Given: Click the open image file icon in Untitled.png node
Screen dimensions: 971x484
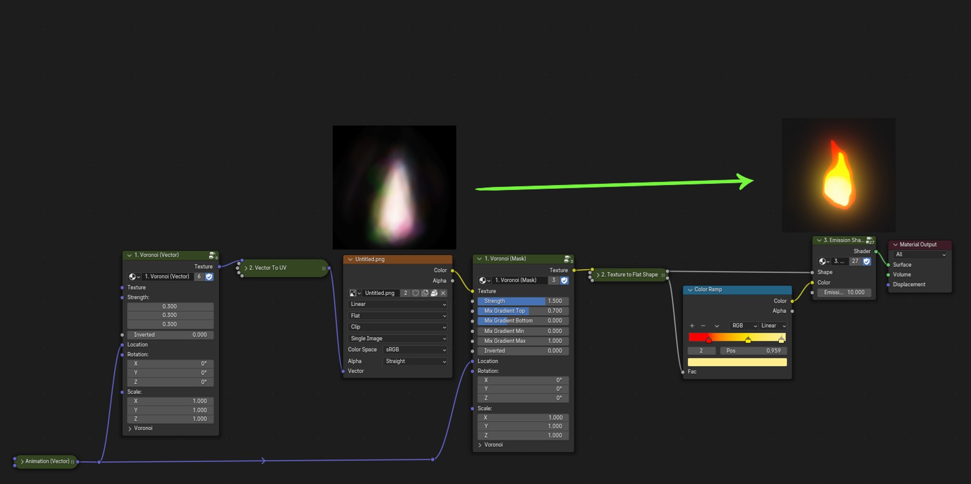Looking at the screenshot, I should [x=434, y=293].
